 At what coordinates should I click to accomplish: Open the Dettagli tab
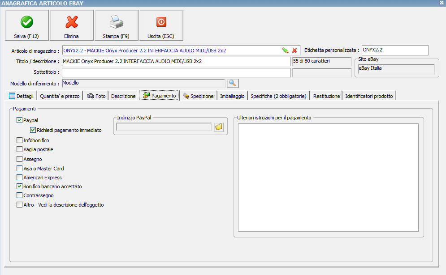22,96
